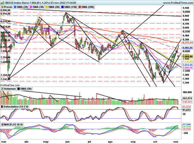Click the 8.000 price axis value

(186, 51)
